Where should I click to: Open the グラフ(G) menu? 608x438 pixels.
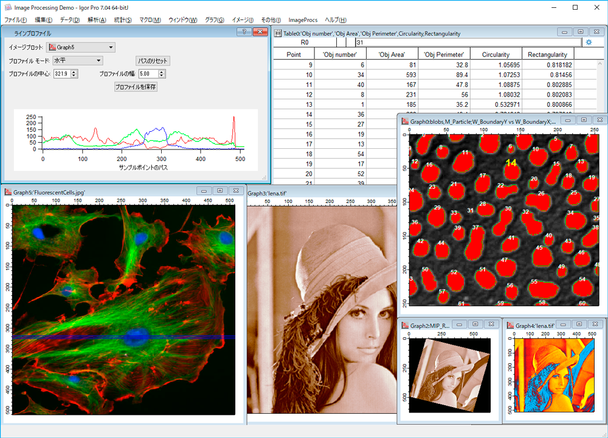click(215, 20)
